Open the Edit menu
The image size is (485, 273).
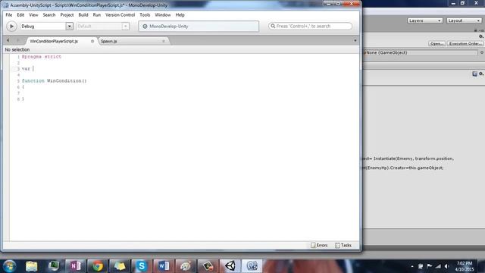pos(20,15)
